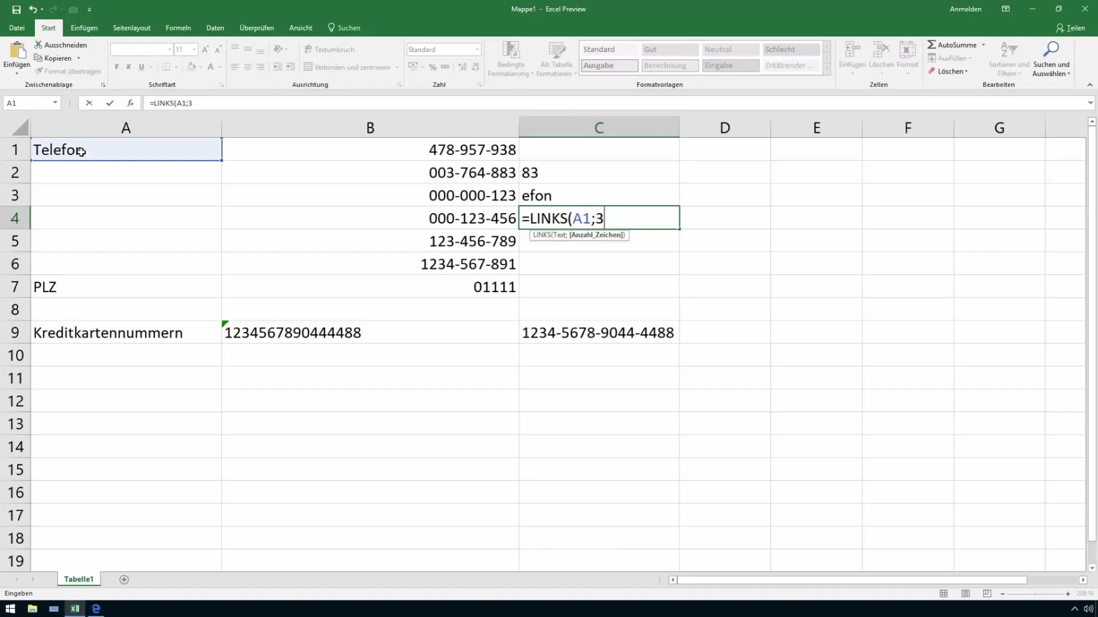
Task: Align text right in cell
Action: [x=260, y=67]
